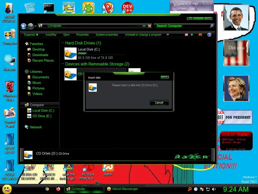Open the COCK CLEANER desktop shortcut
This screenshot has height=194, width=258.
point(10,170)
